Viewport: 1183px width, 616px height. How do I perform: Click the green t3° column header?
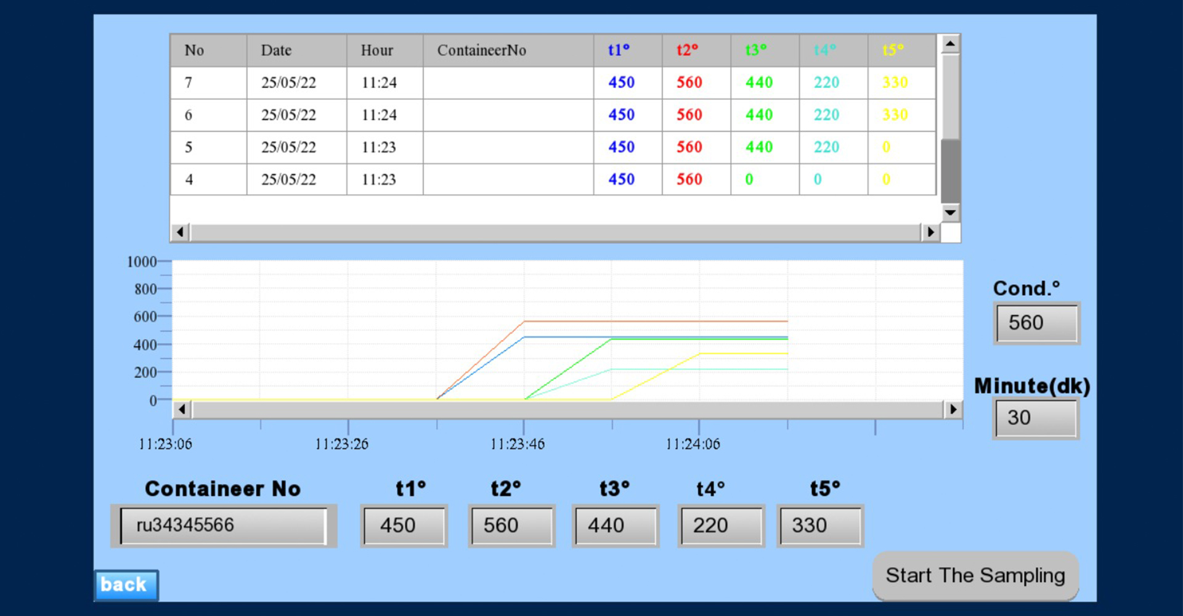(765, 51)
